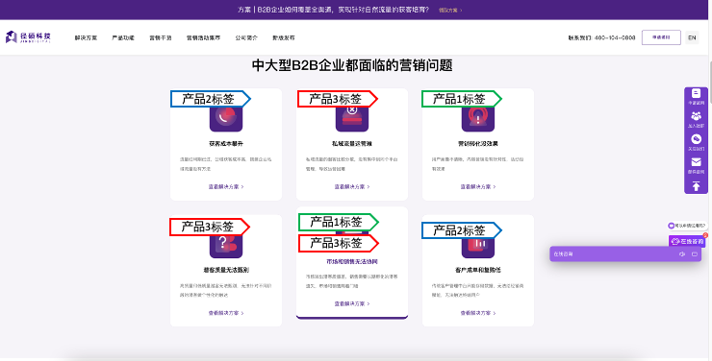
Task: Open the 申请试用 document icon in the side panel
Action: [x=696, y=93]
